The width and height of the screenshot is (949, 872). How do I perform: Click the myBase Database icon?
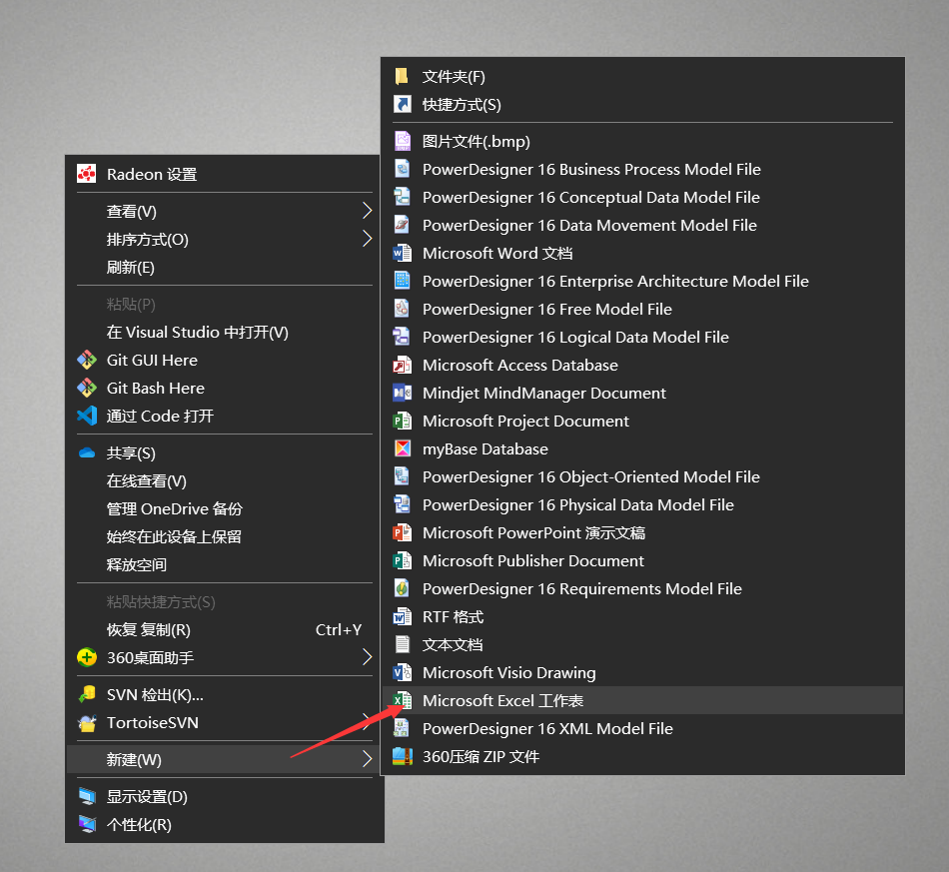[x=402, y=448]
